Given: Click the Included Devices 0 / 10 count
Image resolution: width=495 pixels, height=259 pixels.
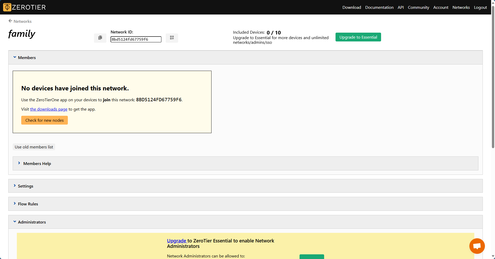Looking at the screenshot, I should coord(274,33).
